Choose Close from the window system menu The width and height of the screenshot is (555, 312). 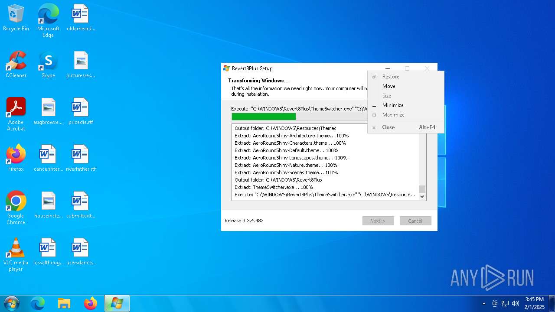click(405, 127)
